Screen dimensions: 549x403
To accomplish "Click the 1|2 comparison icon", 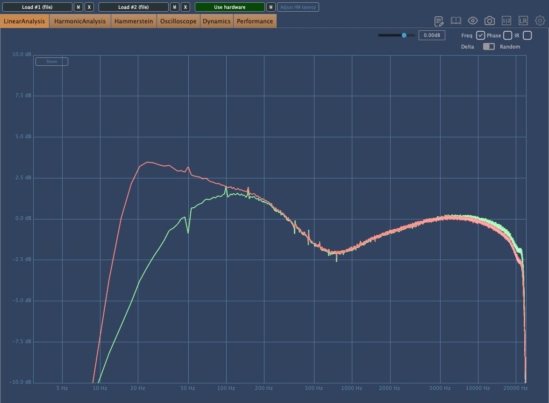I will [506, 21].
